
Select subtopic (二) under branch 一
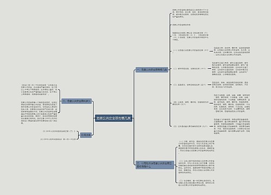coord(189,69)
